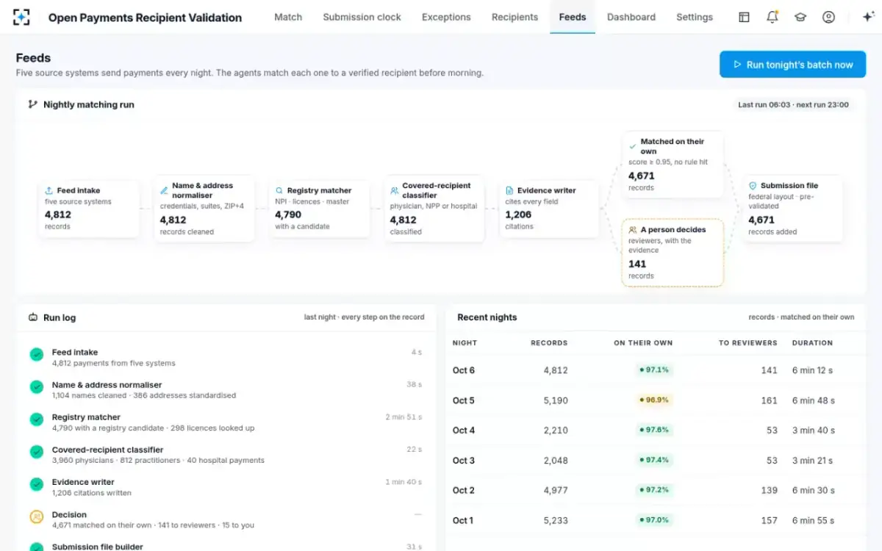Open the Recipients tab
Viewport: 882px width, 551px height.
(514, 17)
